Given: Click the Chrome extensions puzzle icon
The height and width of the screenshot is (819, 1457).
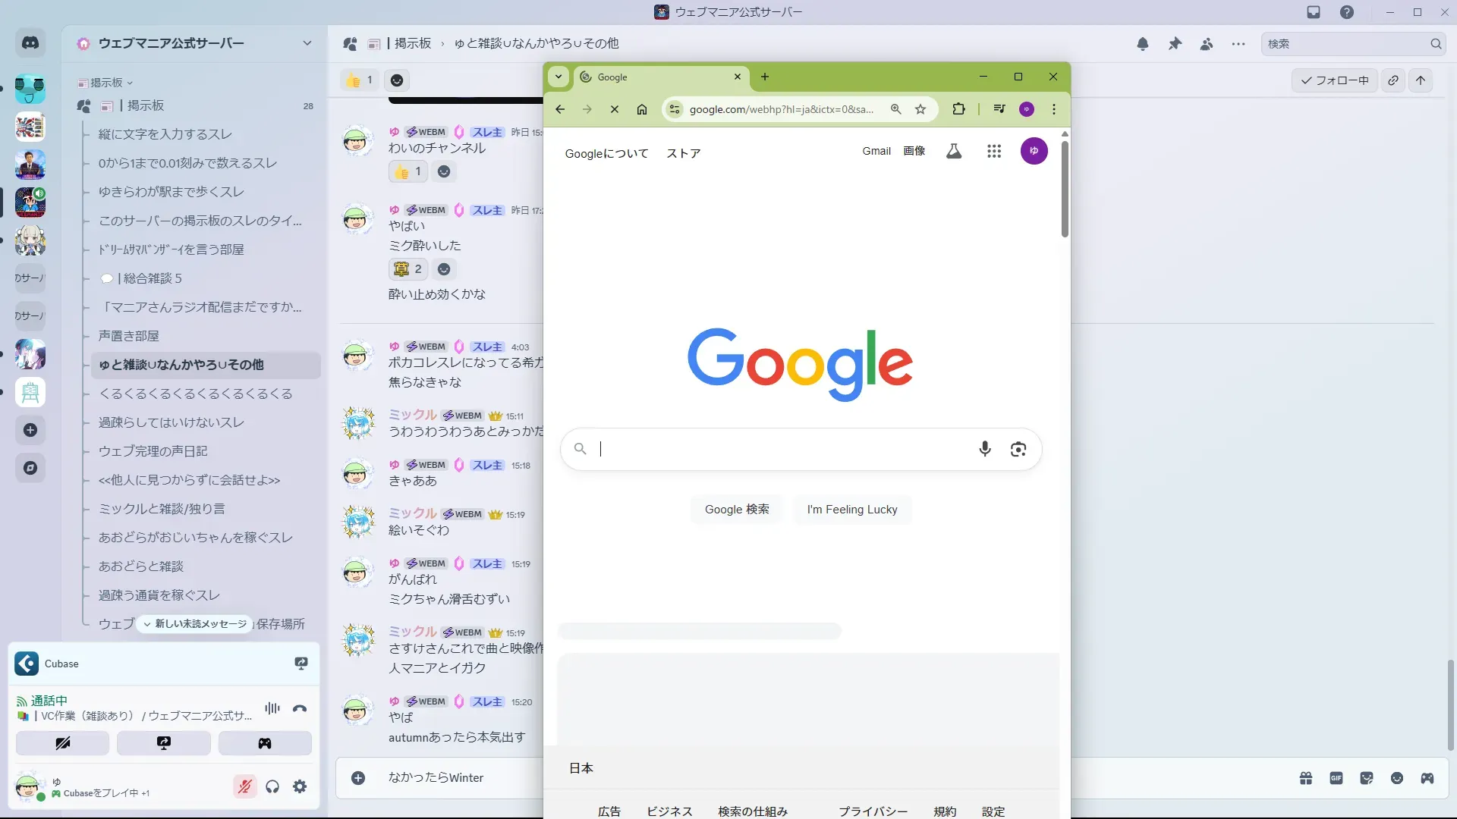Looking at the screenshot, I should click(x=958, y=109).
